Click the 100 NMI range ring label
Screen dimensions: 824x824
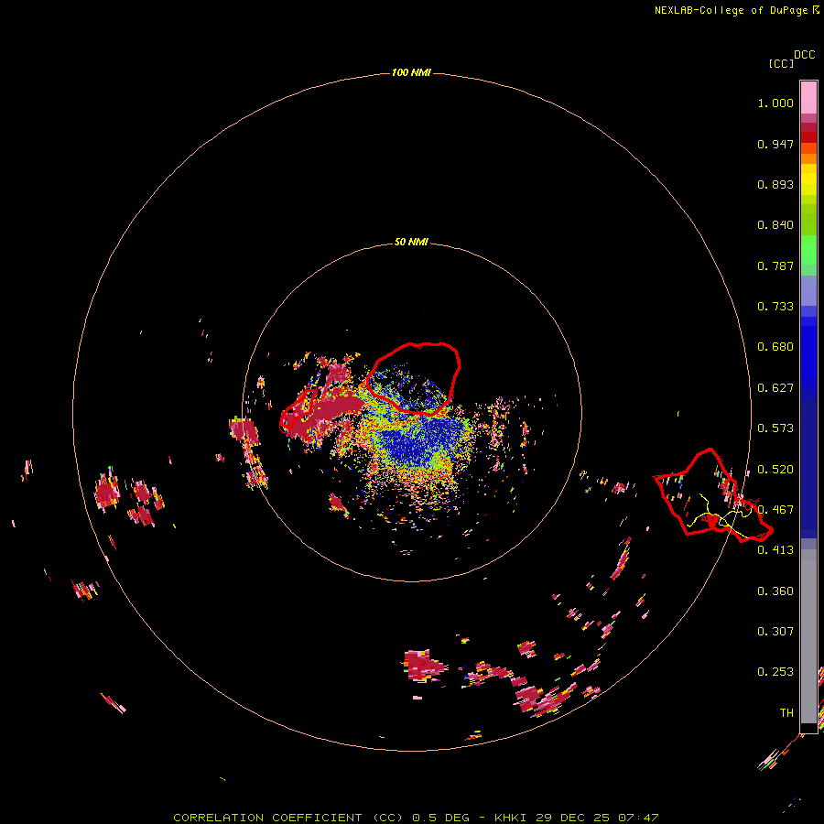point(411,72)
